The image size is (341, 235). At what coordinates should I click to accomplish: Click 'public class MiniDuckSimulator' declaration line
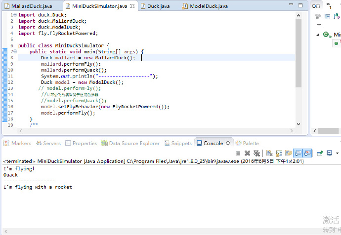pos(64,45)
